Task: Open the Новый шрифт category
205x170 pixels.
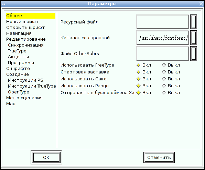Action: 22,22
